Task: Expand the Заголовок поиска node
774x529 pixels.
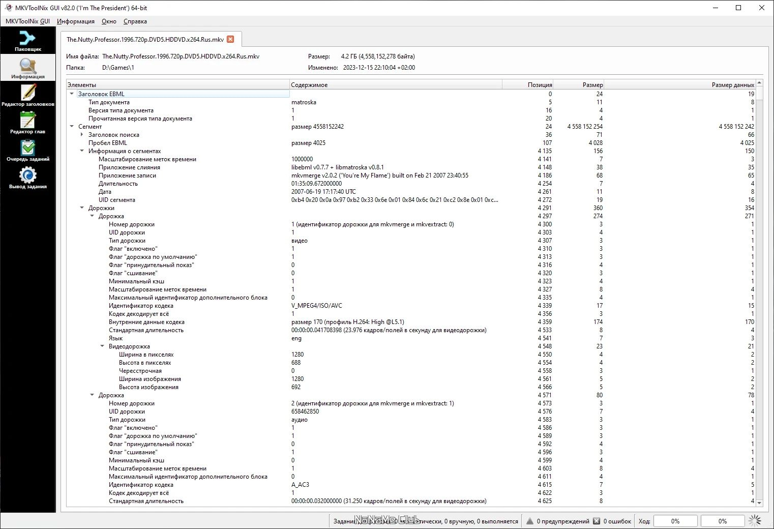Action: (x=82, y=134)
